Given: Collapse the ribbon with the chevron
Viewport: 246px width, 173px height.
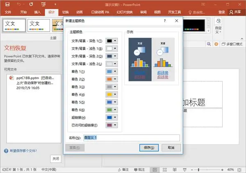Looking at the screenshot, I should [x=242, y=39].
